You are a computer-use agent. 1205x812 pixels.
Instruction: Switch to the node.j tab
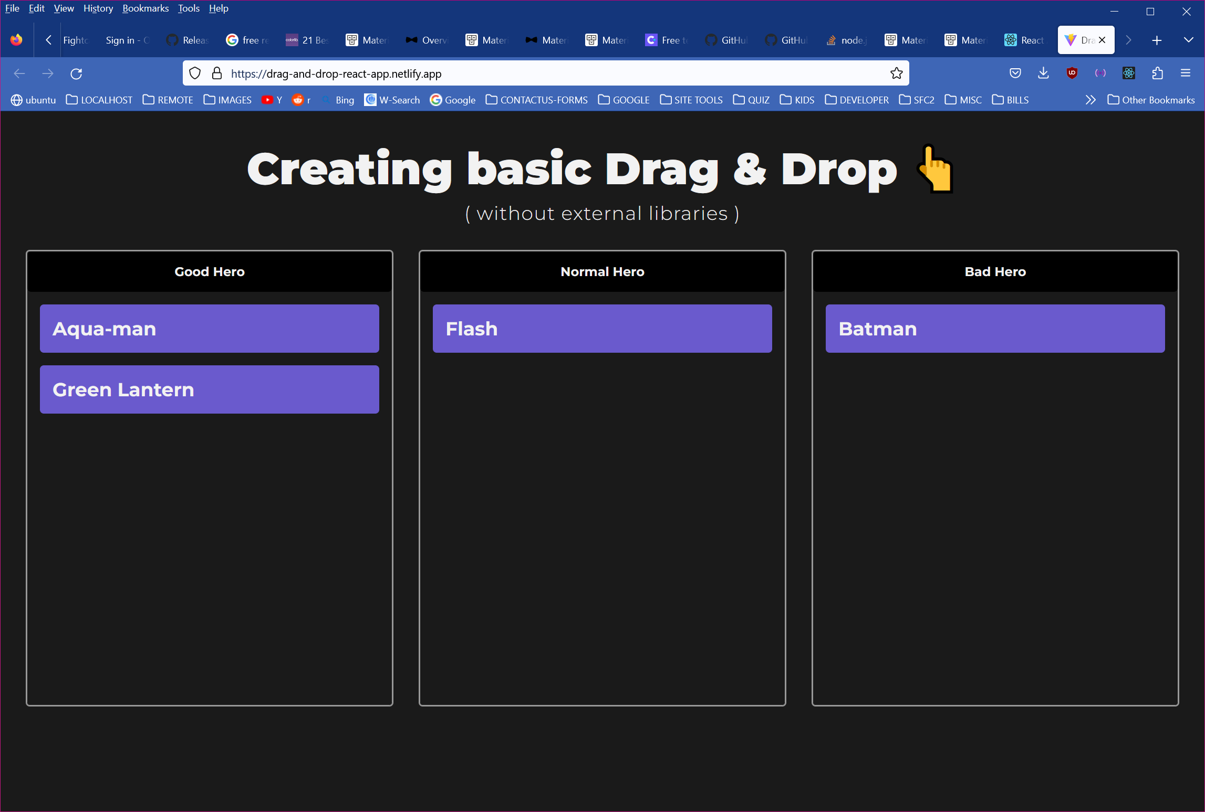coord(846,40)
